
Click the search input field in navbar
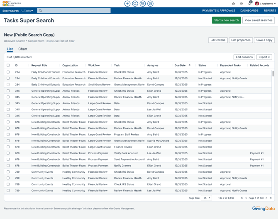[74, 11]
